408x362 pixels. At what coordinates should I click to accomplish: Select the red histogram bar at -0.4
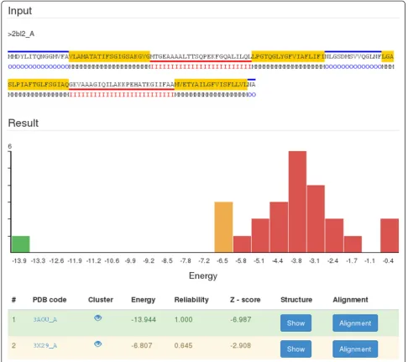pyautogui.click(x=390, y=235)
